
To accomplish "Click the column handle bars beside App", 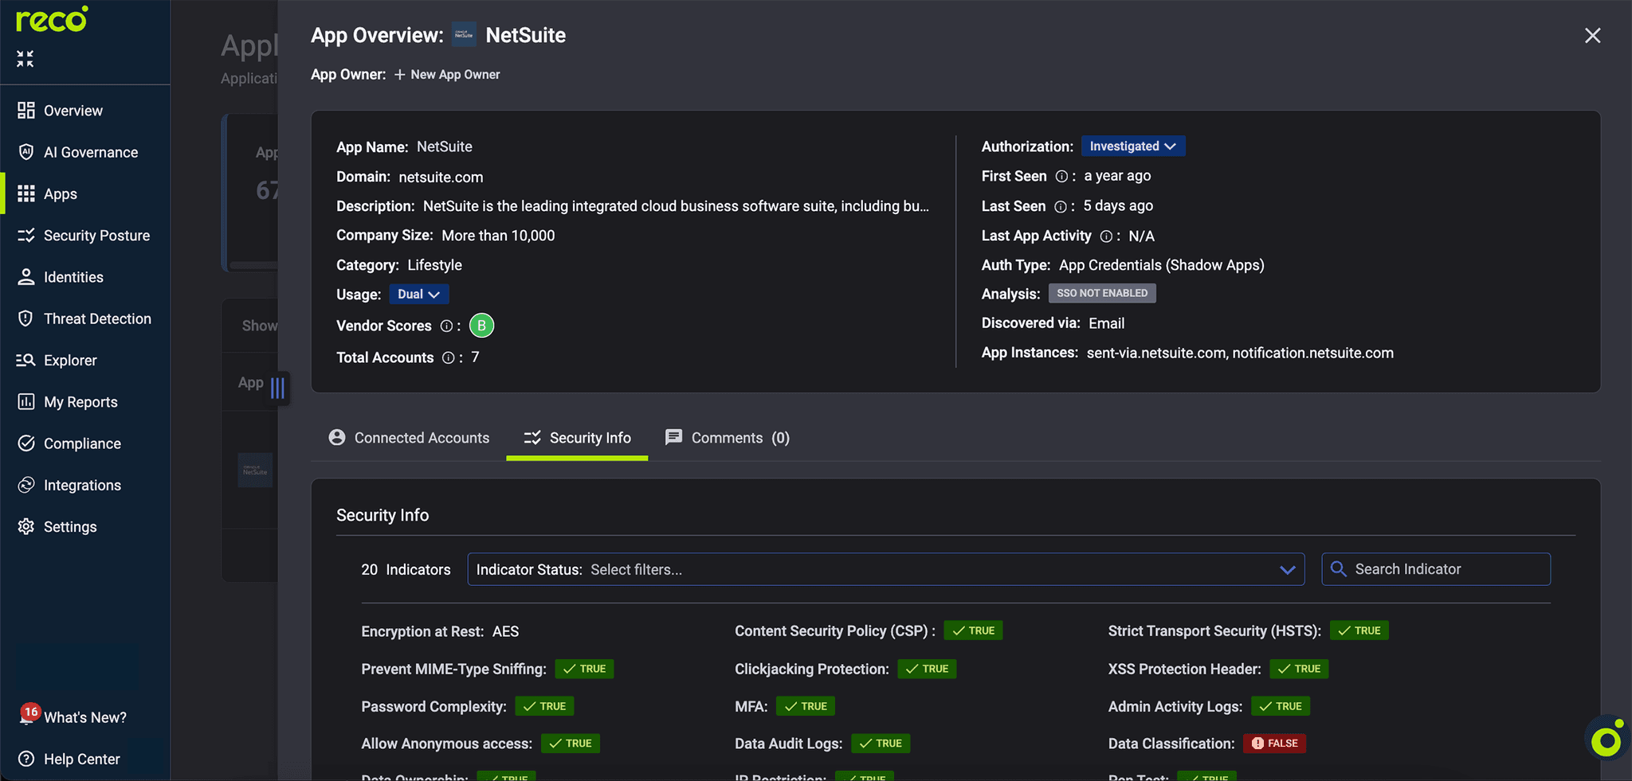I will pyautogui.click(x=277, y=388).
